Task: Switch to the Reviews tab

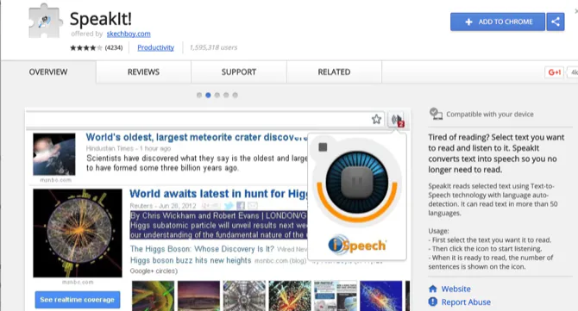Action: [143, 72]
